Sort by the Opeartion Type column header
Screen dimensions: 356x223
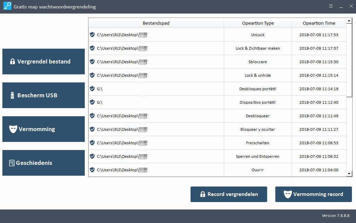point(258,23)
